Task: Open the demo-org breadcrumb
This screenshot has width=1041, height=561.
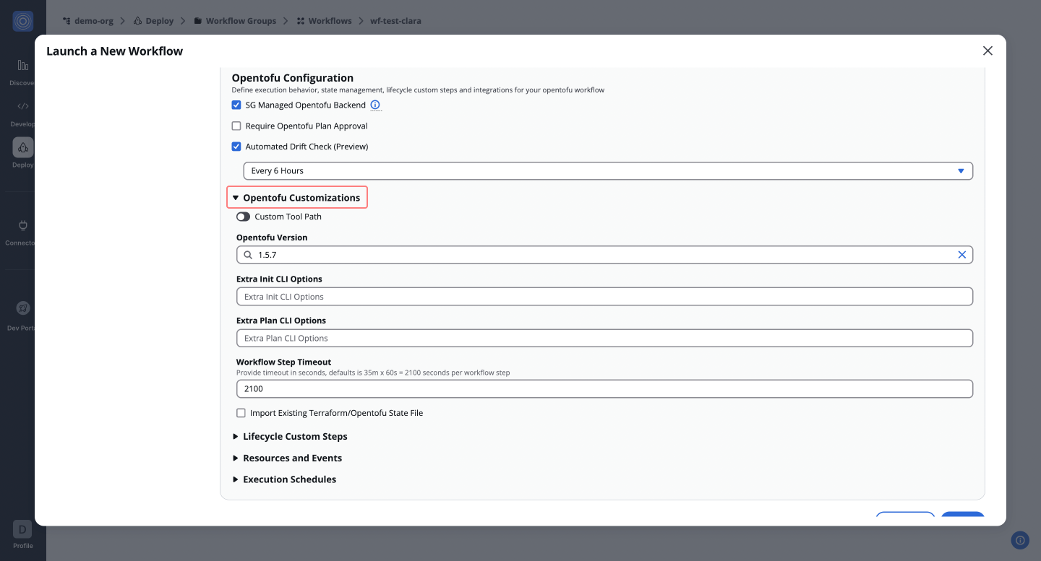Action: [x=87, y=21]
